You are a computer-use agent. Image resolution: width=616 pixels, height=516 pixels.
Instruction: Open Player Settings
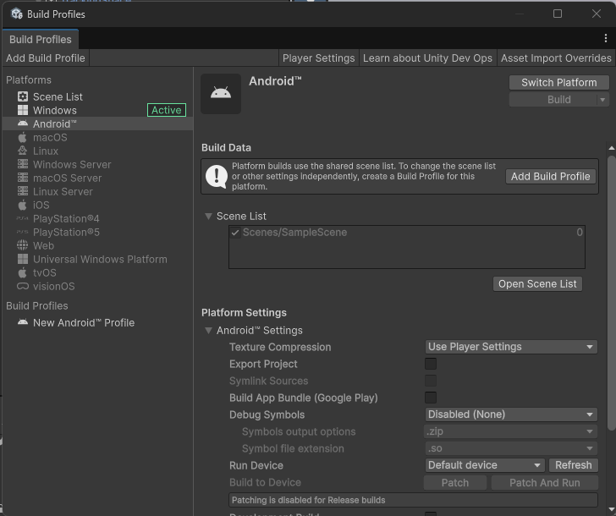tap(319, 58)
